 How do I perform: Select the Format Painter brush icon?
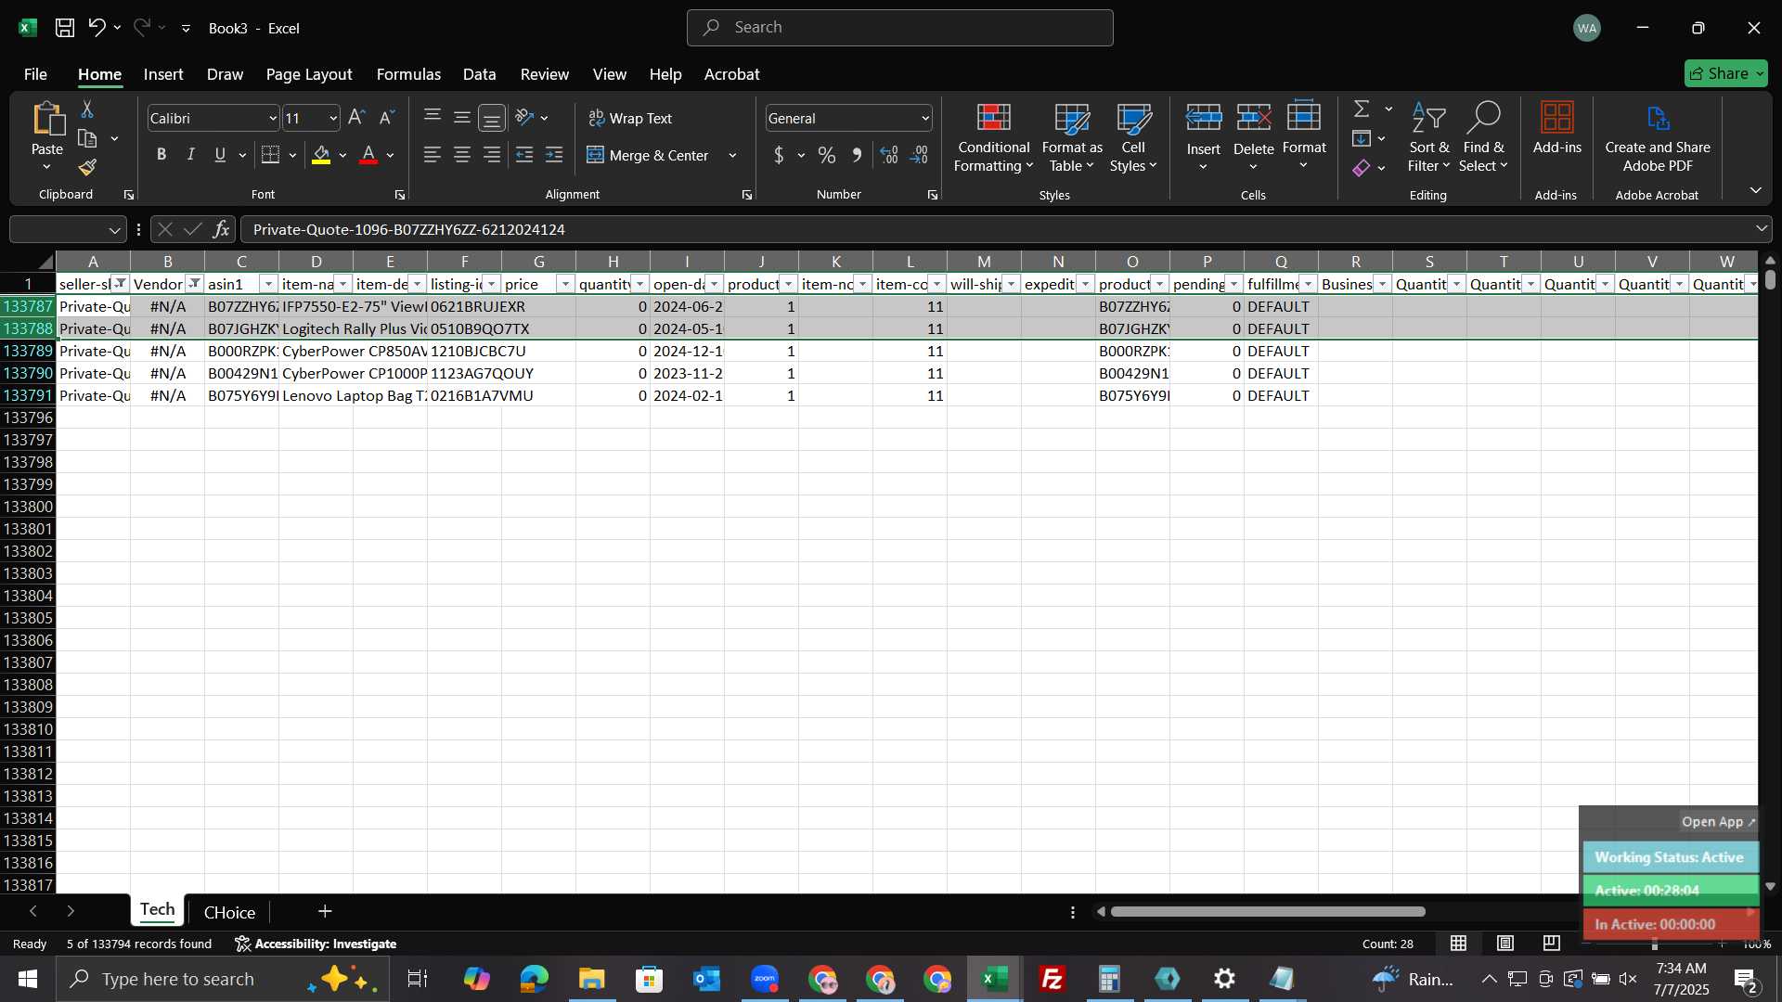pyautogui.click(x=87, y=168)
